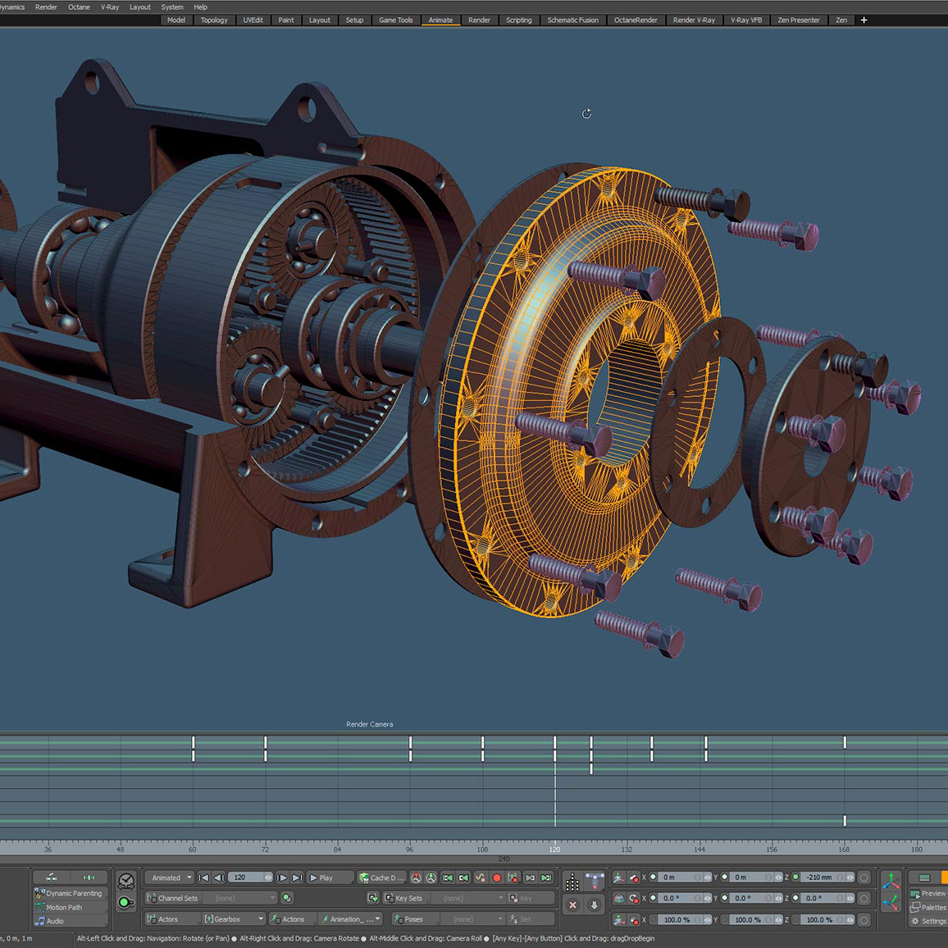Click the red record keyframe button
The image size is (948, 948).
pyautogui.click(x=496, y=877)
